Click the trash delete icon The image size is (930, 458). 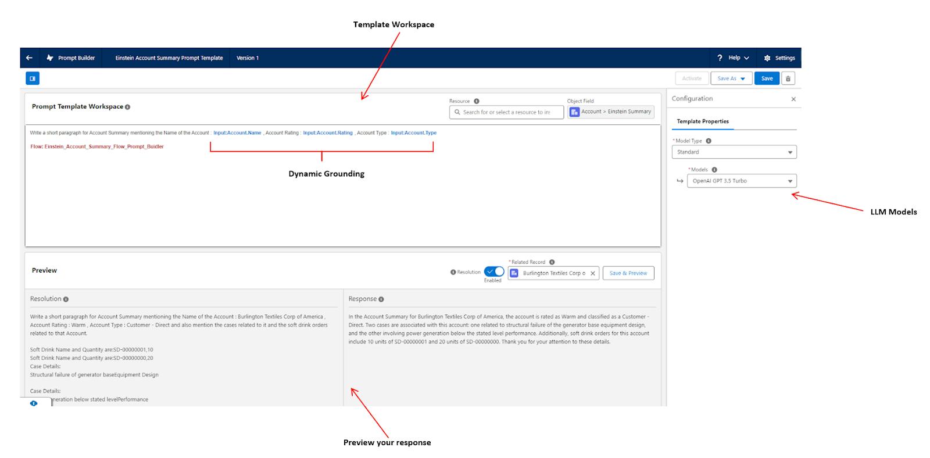tap(788, 78)
